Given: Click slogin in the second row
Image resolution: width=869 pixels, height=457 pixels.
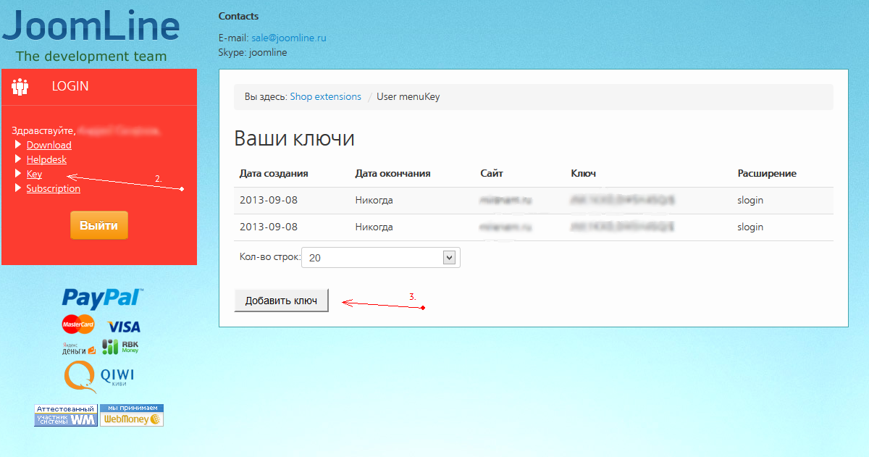Looking at the screenshot, I should coord(751,227).
